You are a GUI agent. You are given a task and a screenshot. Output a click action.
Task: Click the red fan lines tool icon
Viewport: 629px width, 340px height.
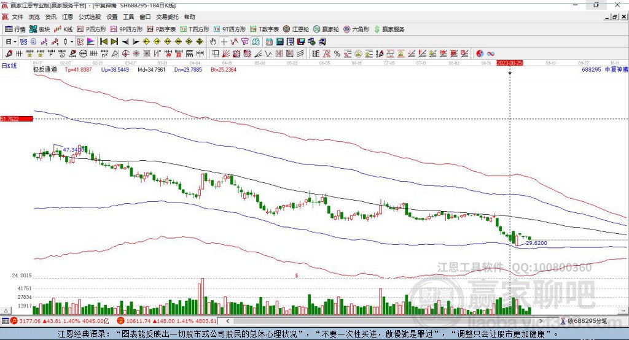226,53
